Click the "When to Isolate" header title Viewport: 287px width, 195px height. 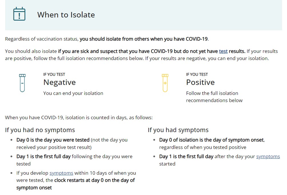(x=66, y=15)
